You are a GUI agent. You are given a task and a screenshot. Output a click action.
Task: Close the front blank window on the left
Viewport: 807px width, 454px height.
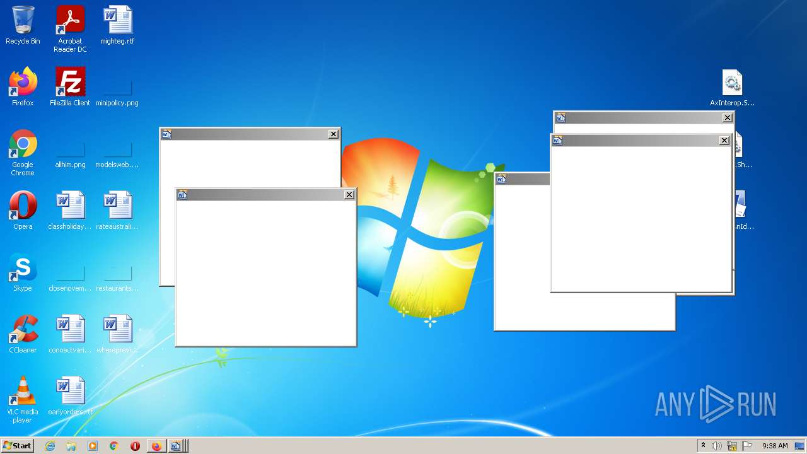click(349, 195)
